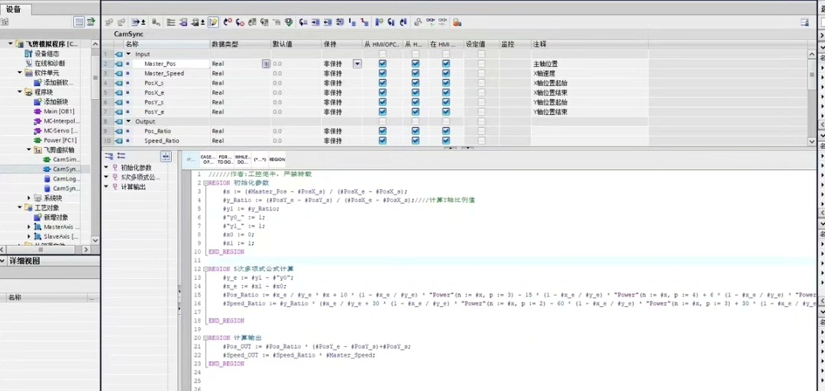Toggle setpoint checkbox for PosY_s
This screenshot has width=825, height=391.
pyautogui.click(x=481, y=102)
